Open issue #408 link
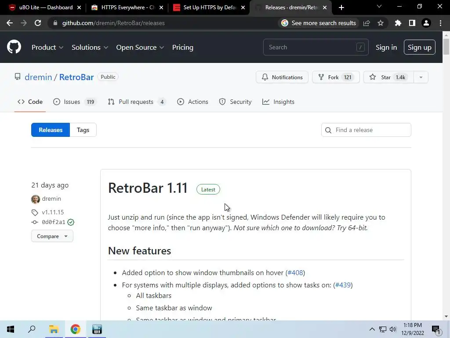The height and width of the screenshot is (338, 450). click(295, 272)
